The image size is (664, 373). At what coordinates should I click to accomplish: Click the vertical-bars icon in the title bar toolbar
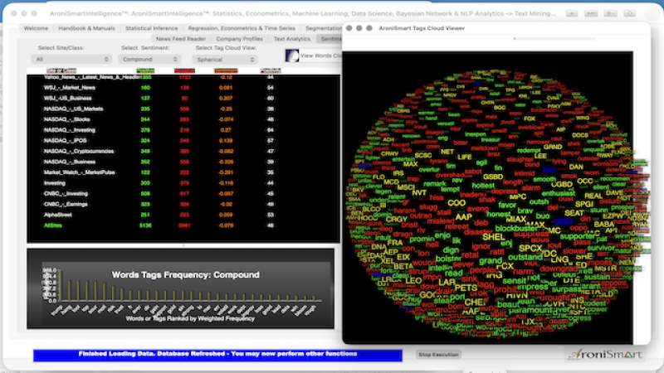tap(591, 13)
